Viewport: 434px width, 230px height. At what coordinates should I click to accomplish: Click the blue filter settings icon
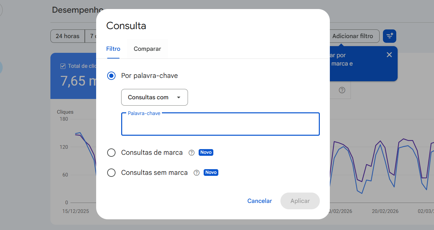pos(389,36)
